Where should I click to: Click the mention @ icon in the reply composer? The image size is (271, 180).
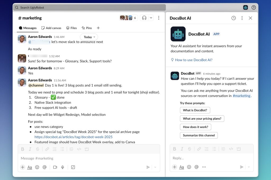tap(196, 167)
